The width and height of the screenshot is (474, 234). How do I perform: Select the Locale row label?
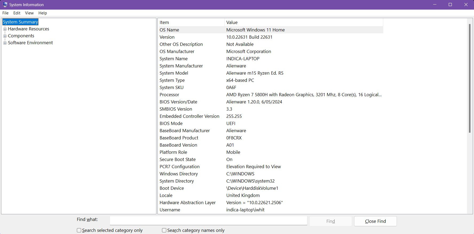166,195
